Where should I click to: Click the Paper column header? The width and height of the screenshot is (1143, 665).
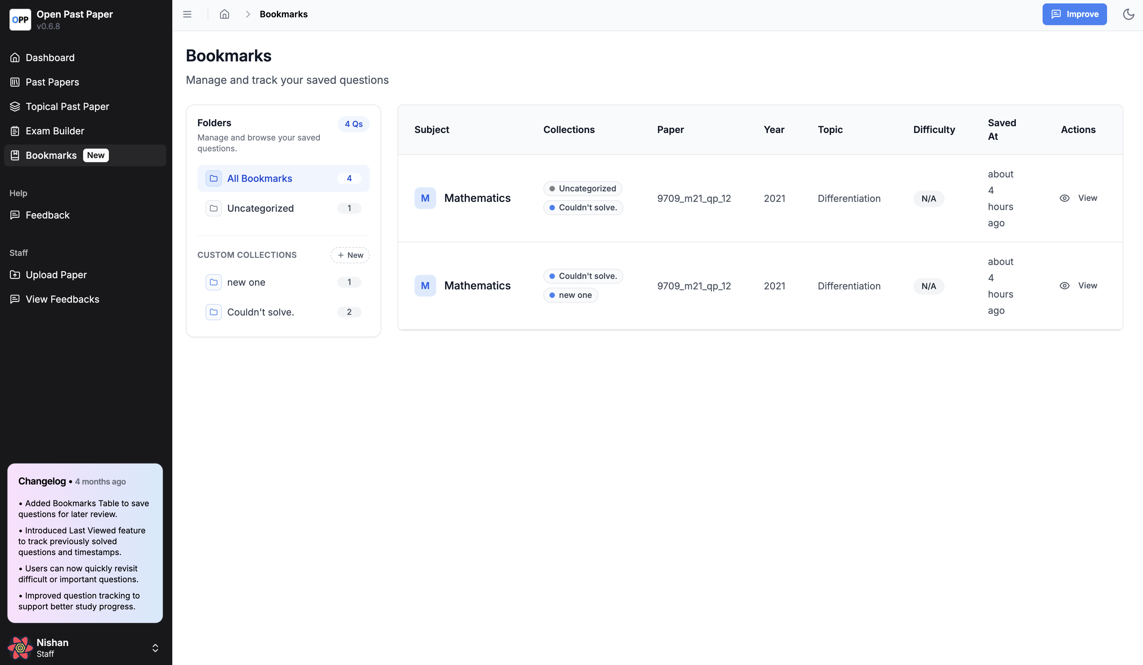tap(671, 130)
